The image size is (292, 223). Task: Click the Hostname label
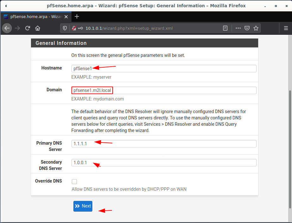(x=52, y=68)
